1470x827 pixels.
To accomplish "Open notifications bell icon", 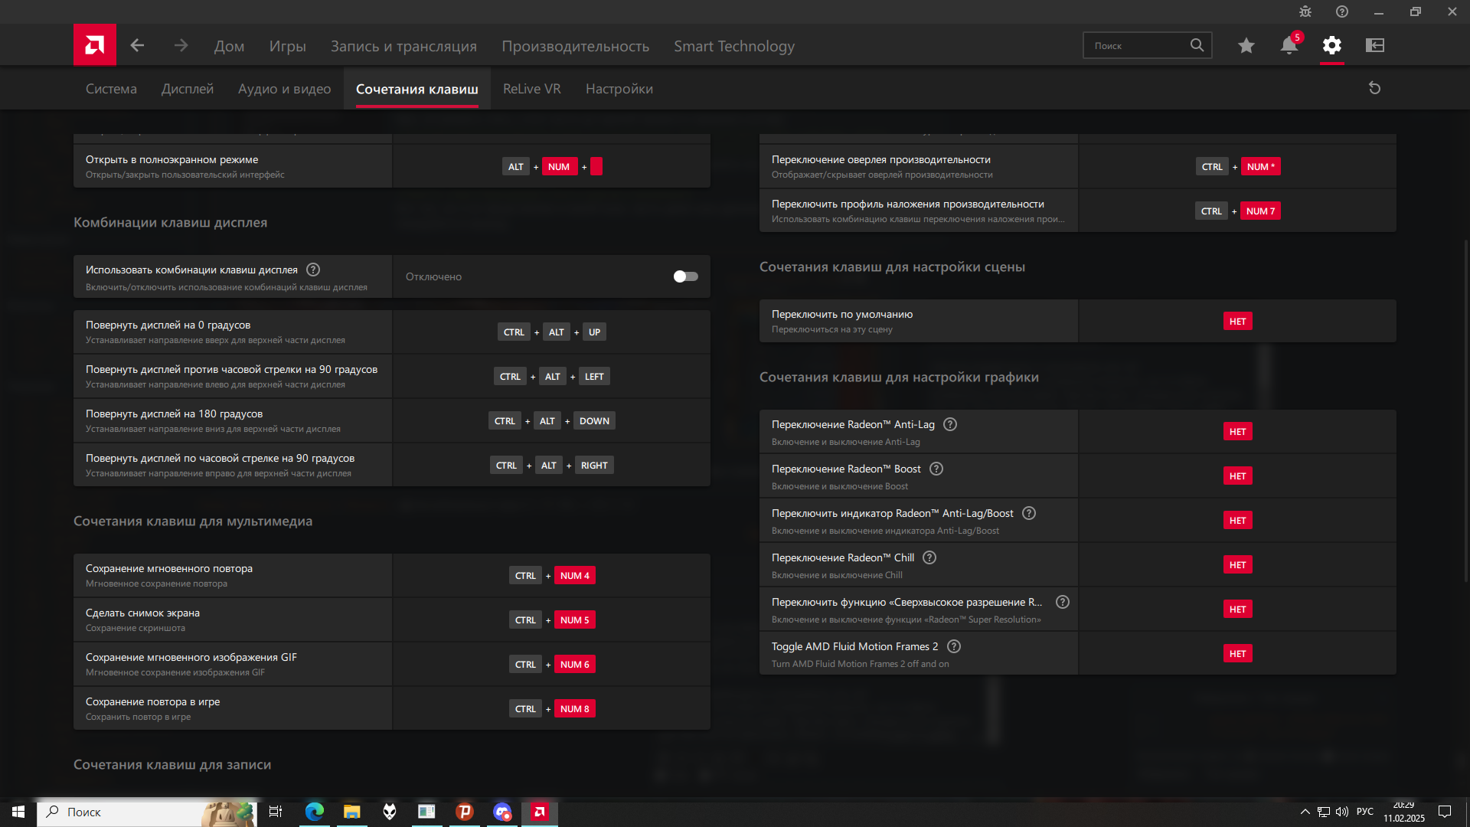I will 1289,46.
